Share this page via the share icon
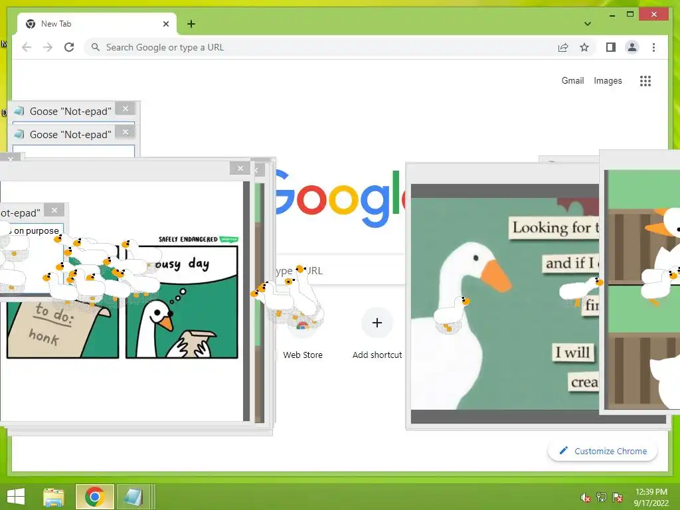The image size is (680, 510). (x=563, y=47)
